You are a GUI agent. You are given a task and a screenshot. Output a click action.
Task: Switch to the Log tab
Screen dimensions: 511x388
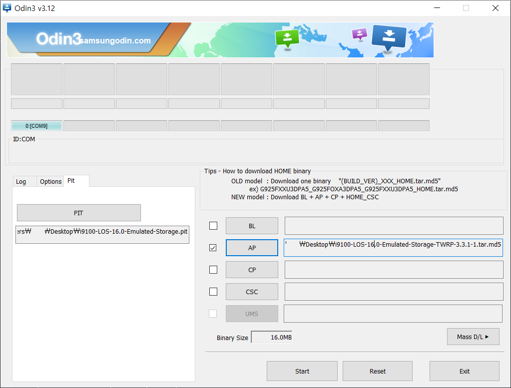(21, 181)
